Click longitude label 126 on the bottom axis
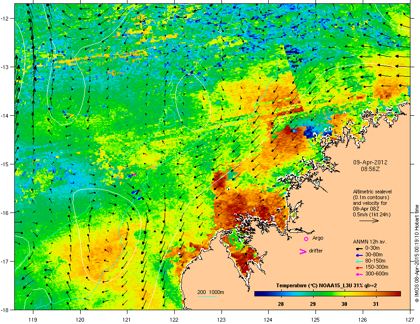Image resolution: width=420 pixels, height=324 pixels. click(x=363, y=319)
